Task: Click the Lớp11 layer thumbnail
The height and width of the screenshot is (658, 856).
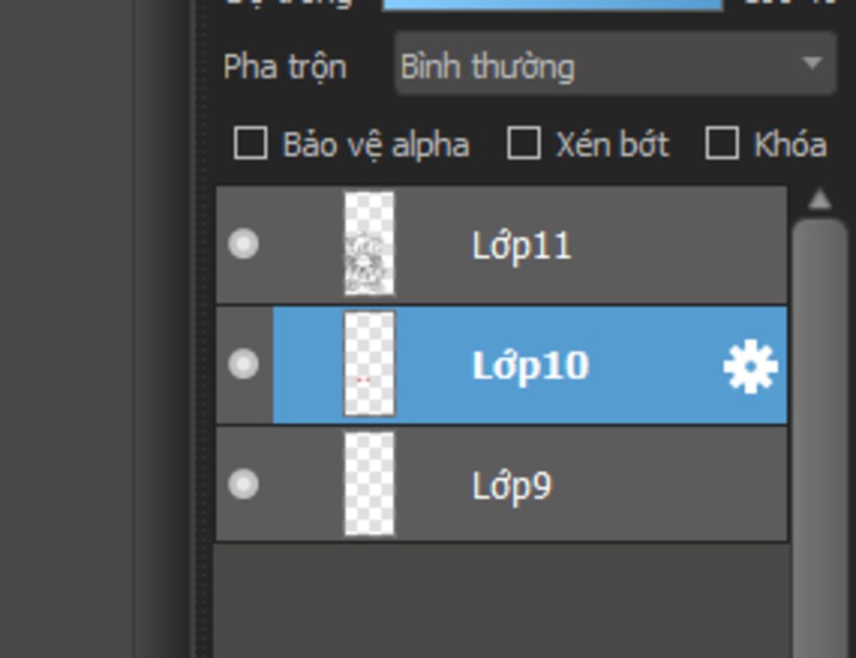Action: click(369, 243)
